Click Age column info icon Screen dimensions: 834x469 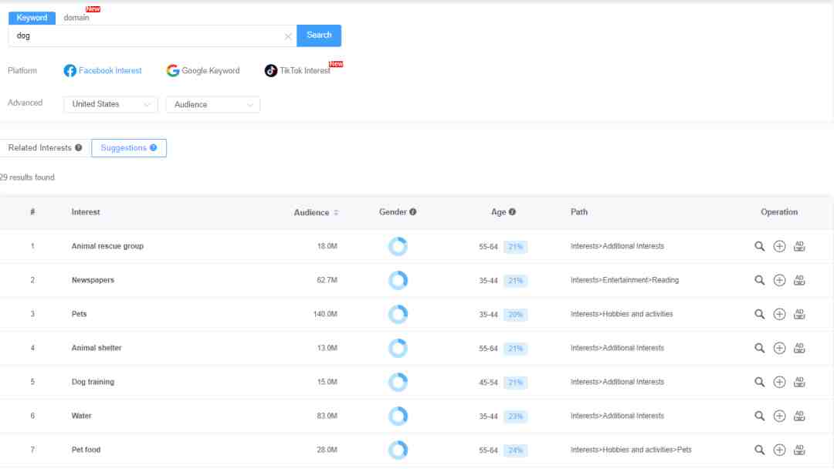click(x=512, y=212)
